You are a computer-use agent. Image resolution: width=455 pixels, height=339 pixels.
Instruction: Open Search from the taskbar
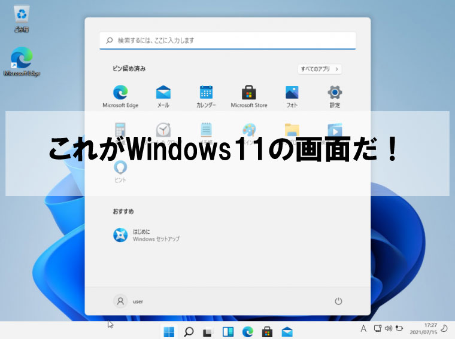pyautogui.click(x=189, y=332)
